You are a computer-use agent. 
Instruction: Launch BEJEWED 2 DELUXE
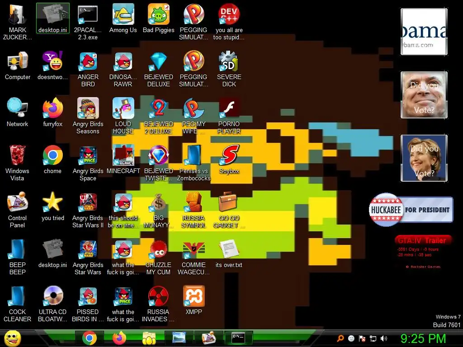tap(159, 116)
